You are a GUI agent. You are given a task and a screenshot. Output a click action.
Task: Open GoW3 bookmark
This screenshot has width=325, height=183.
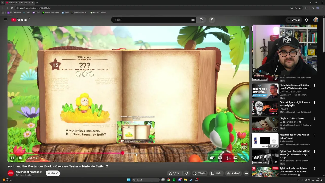tap(66, 13)
